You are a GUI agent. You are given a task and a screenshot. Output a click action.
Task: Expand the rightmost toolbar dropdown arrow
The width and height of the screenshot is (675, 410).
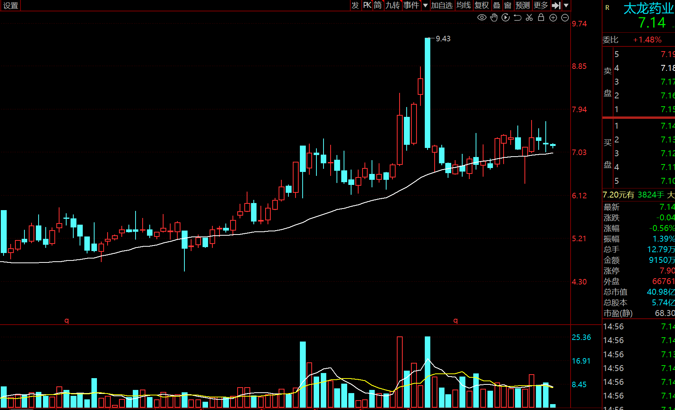pyautogui.click(x=566, y=6)
